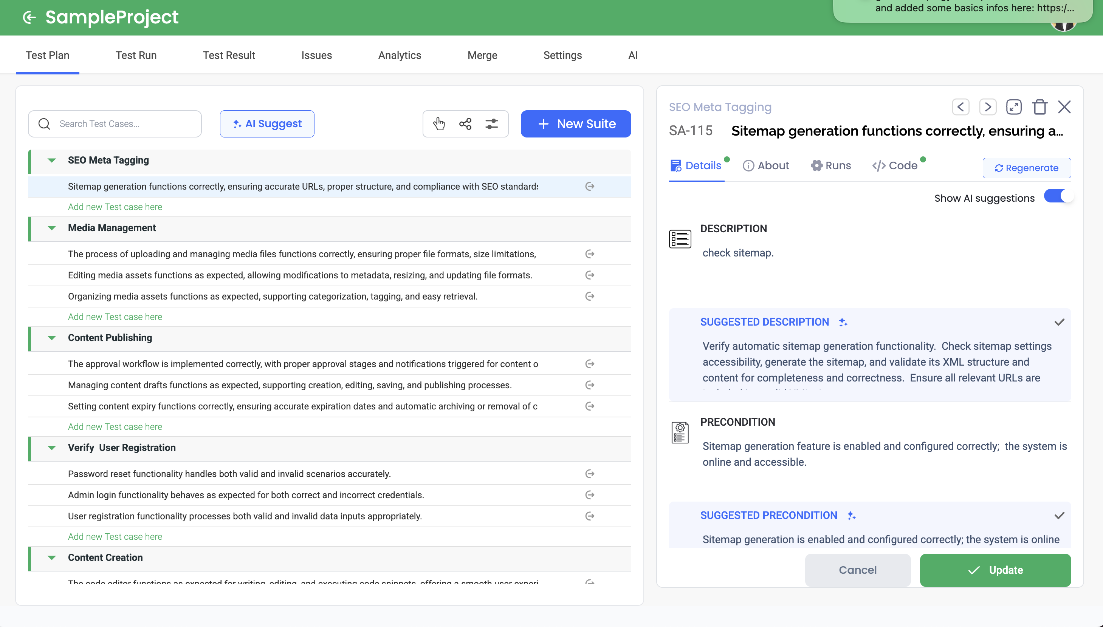This screenshot has width=1103, height=627.
Task: Collapse the SEO Meta Tagging suite
Action: [x=52, y=160]
